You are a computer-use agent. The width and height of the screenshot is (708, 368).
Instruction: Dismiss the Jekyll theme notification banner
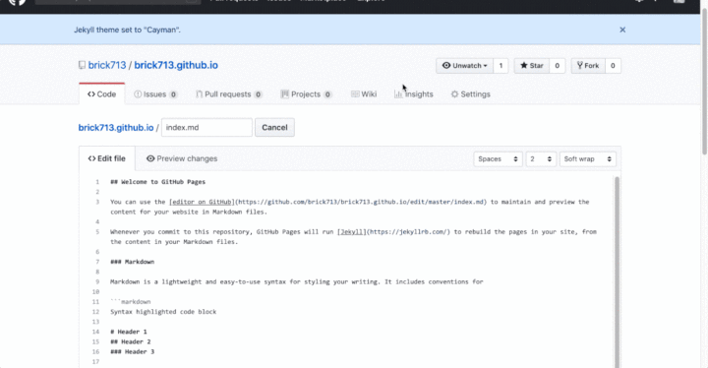(x=622, y=30)
